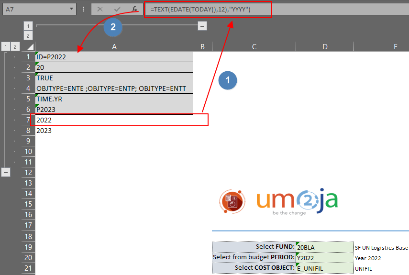Screen dimensions: 409x275
Task: Click the formula bar options dots
Action: (83, 9)
